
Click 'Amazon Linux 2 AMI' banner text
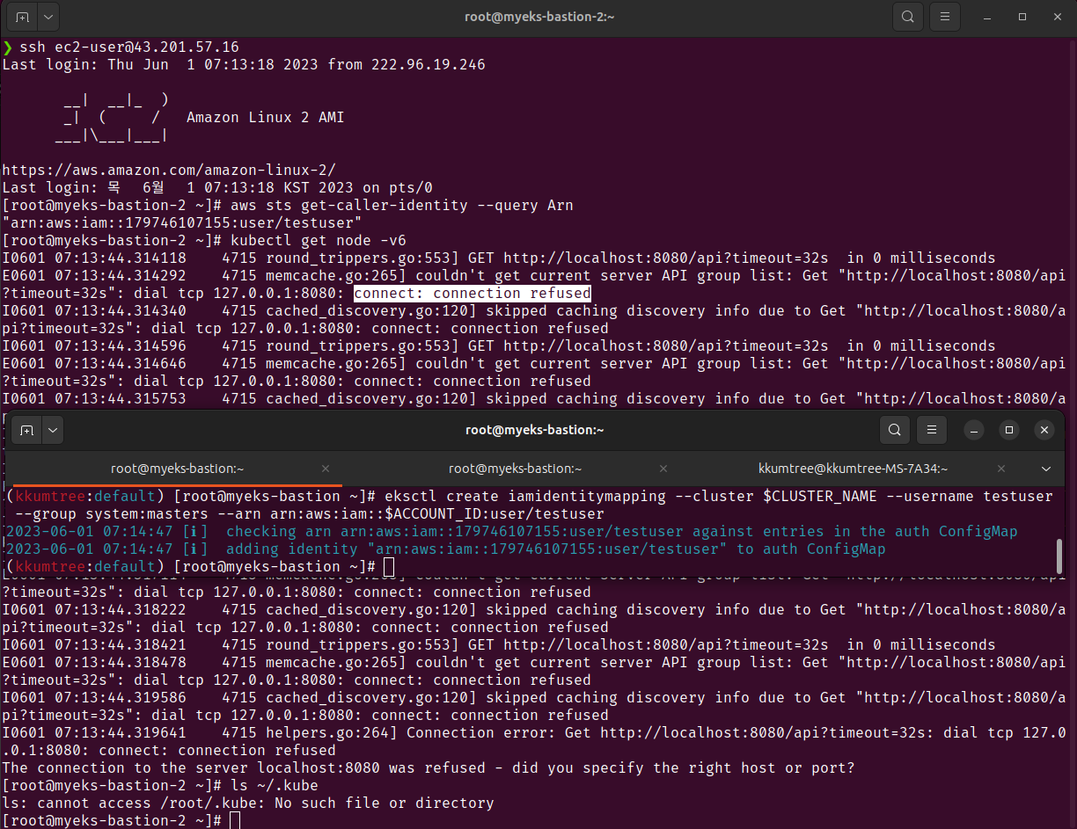coord(266,117)
